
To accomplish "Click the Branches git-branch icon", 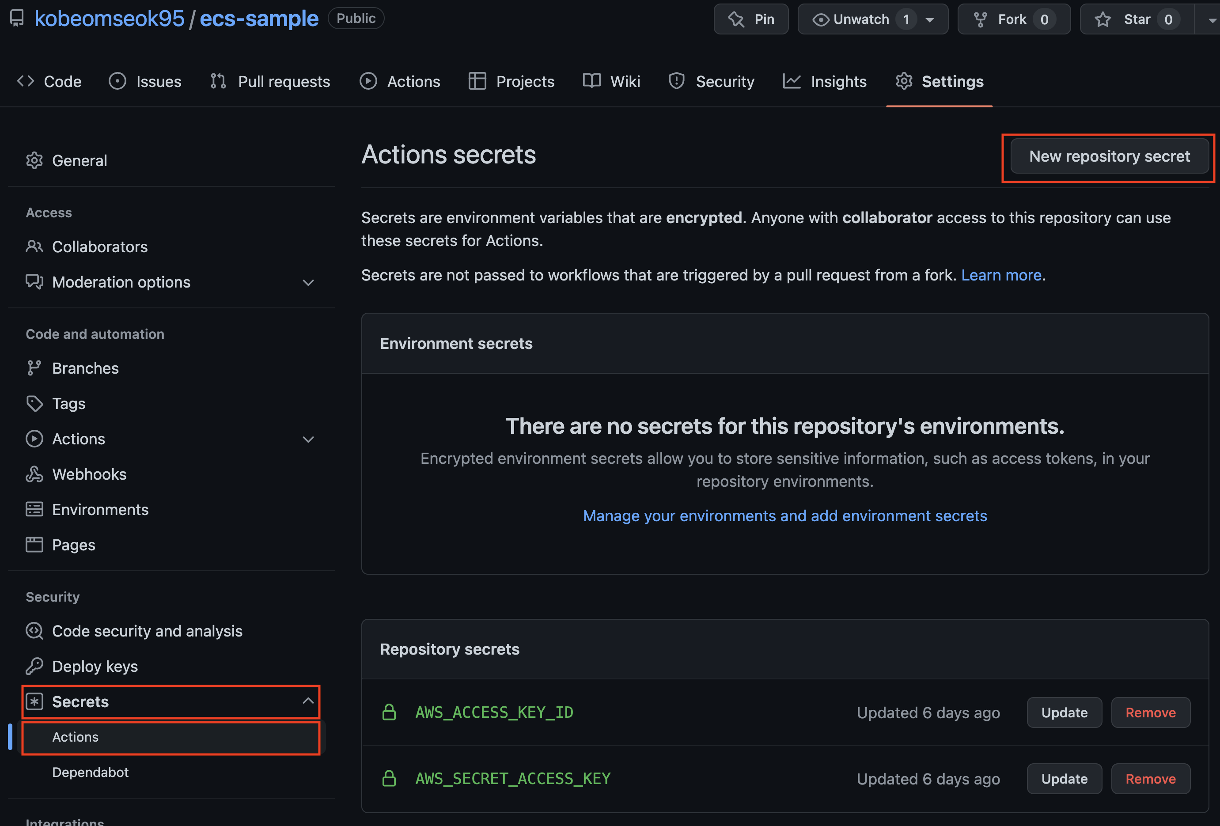I will [x=34, y=368].
